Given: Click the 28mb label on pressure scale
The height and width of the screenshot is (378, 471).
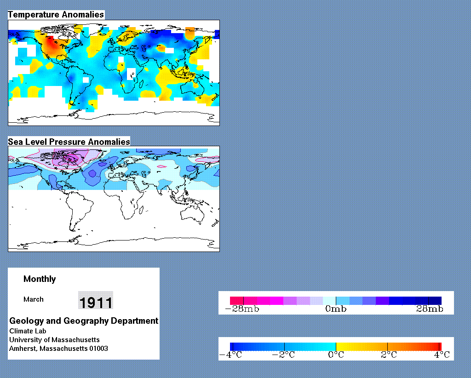Looking at the screenshot, I should pos(430,309).
